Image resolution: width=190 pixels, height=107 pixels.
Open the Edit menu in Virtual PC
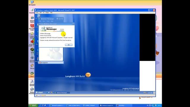coord(41,12)
